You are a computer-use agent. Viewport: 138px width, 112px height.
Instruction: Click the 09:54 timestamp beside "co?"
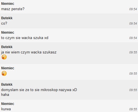[x=133, y=23]
